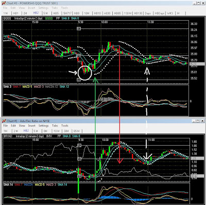The height and width of the screenshot is (205, 206).
Task: Open the Edit menu in Chart #3 window
Action: tap(13, 8)
